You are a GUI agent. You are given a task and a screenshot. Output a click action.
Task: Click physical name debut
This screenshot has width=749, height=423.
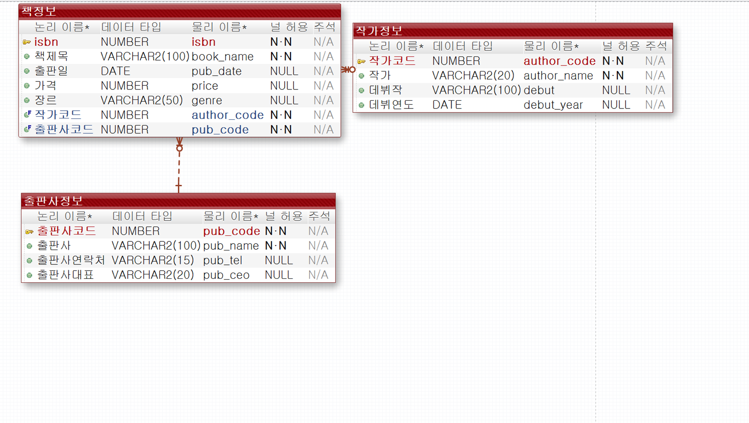click(539, 90)
